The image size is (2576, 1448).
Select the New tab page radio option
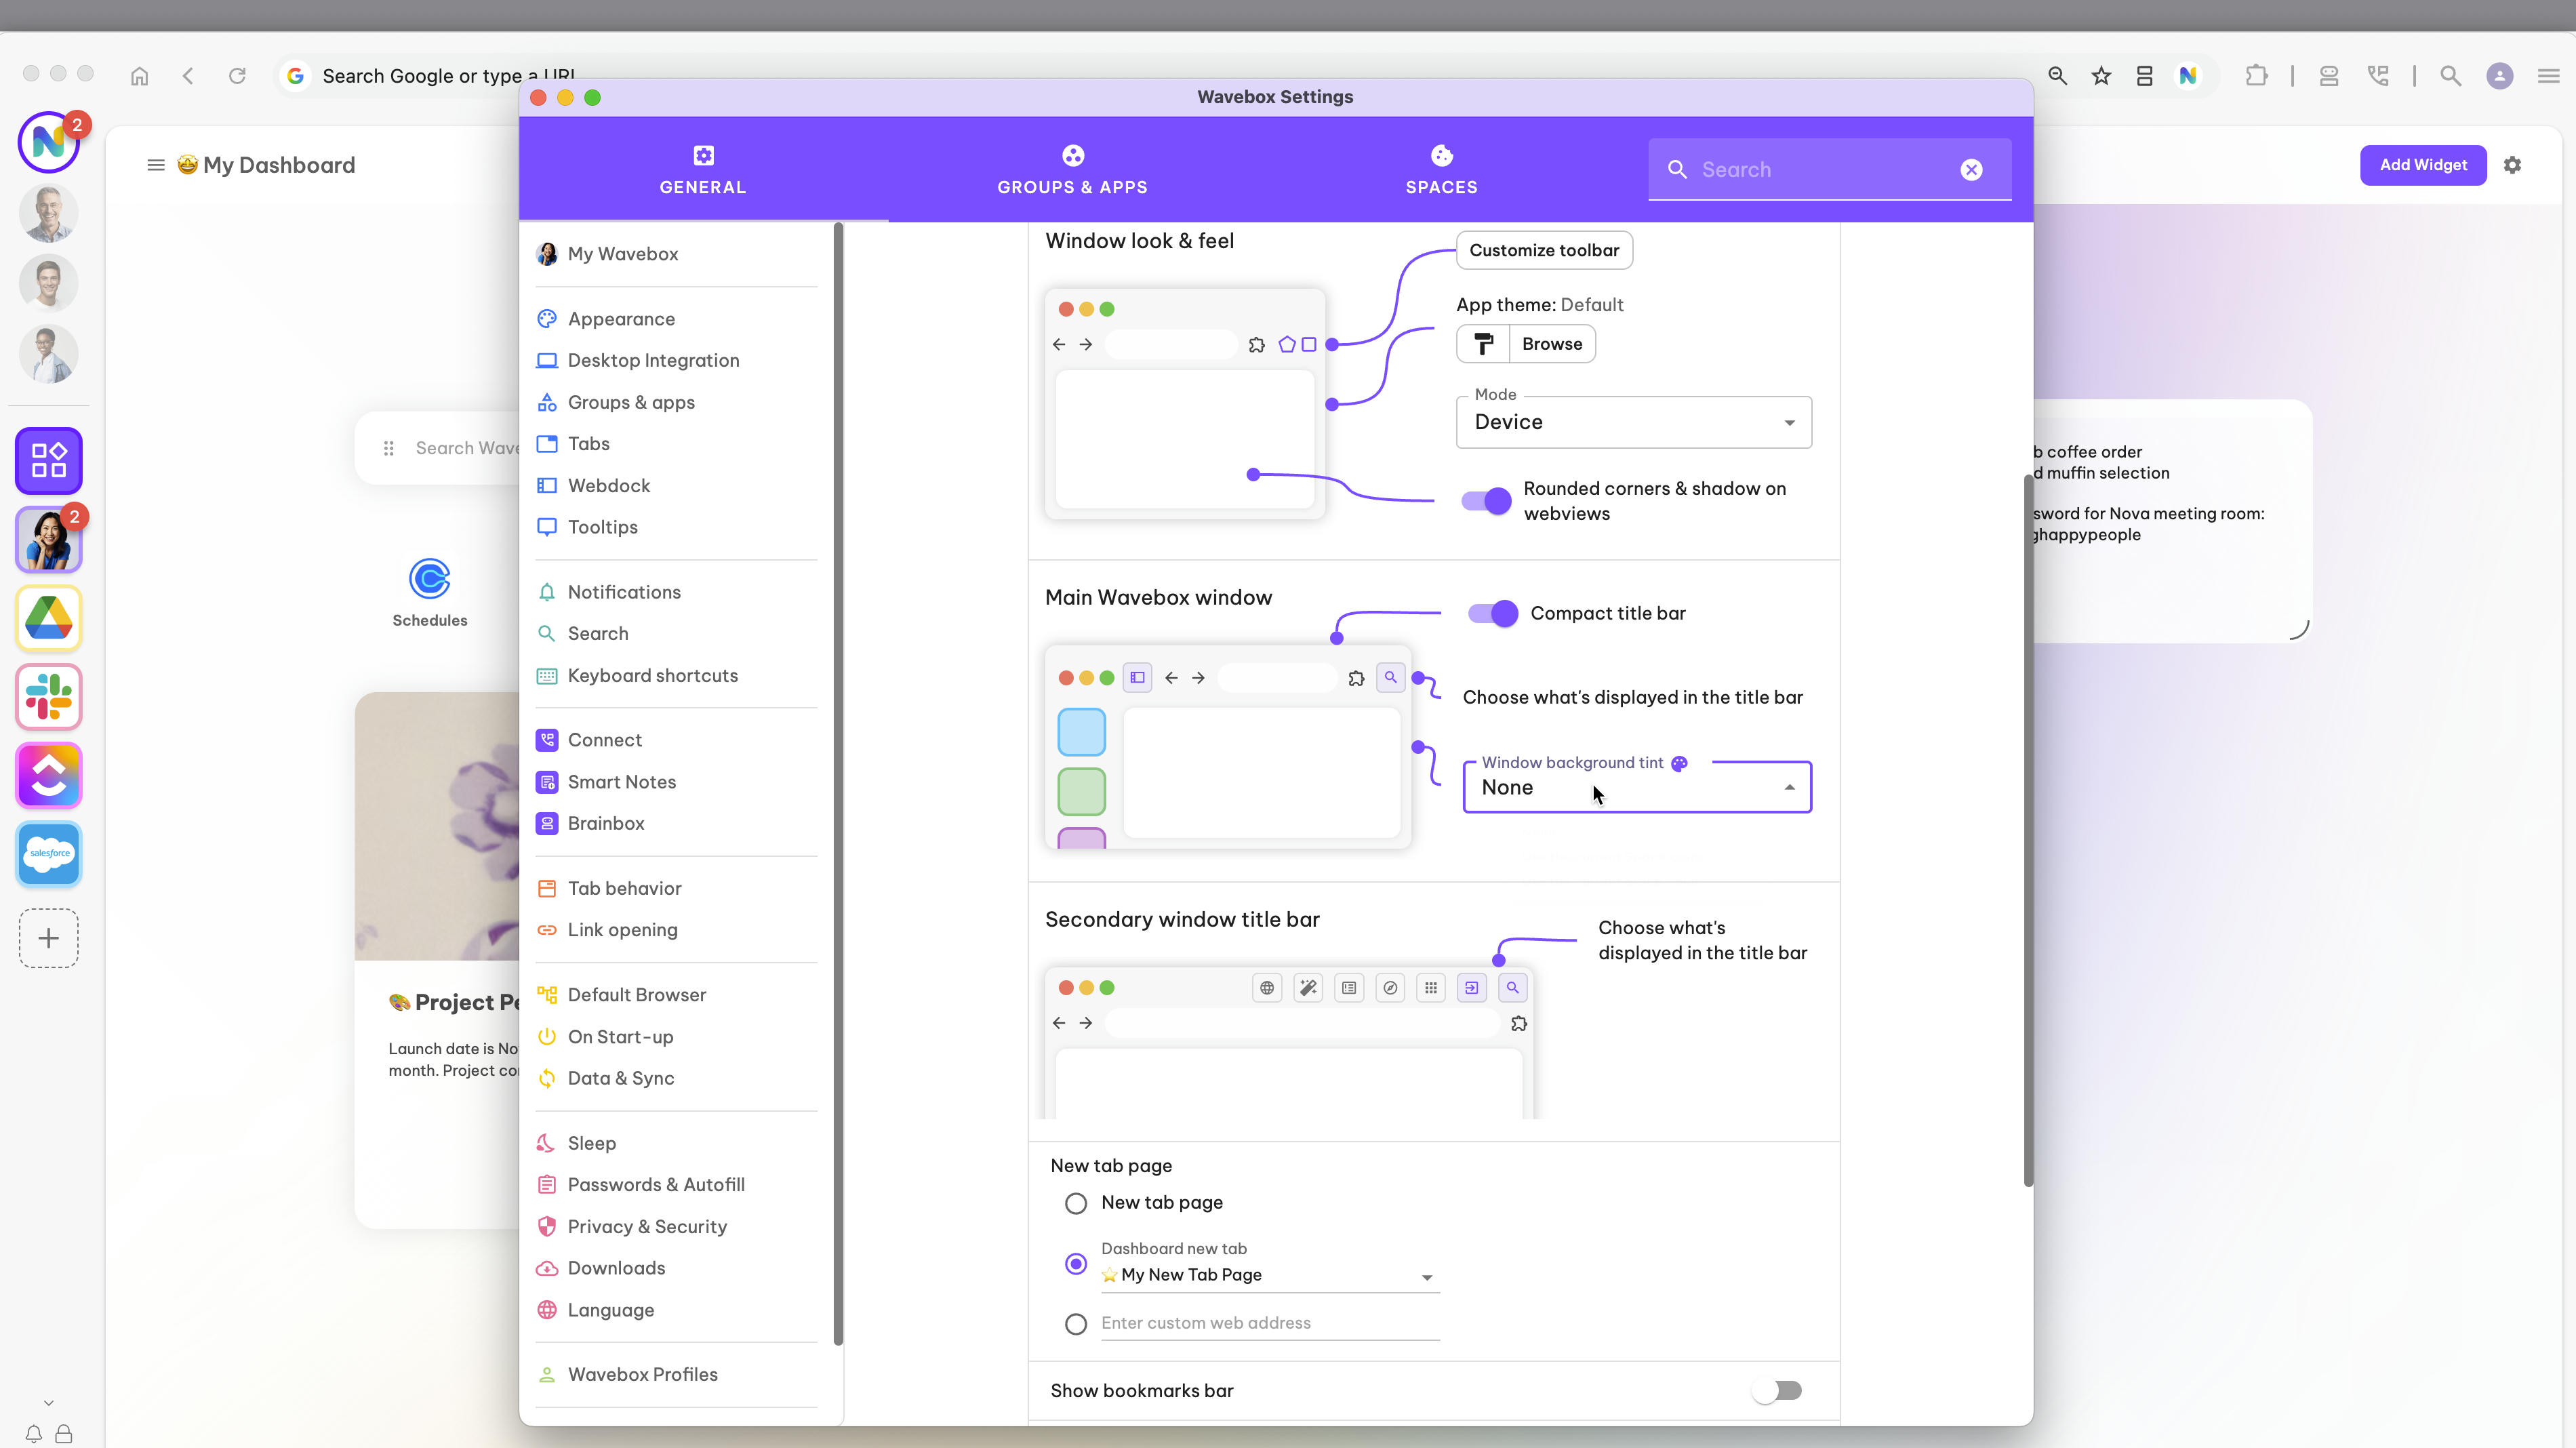(x=1076, y=1203)
